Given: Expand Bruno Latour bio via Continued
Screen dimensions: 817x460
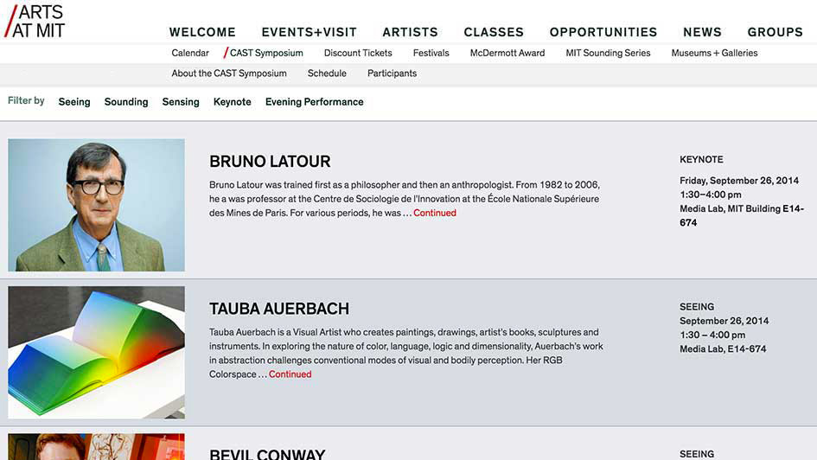Looking at the screenshot, I should 434,213.
